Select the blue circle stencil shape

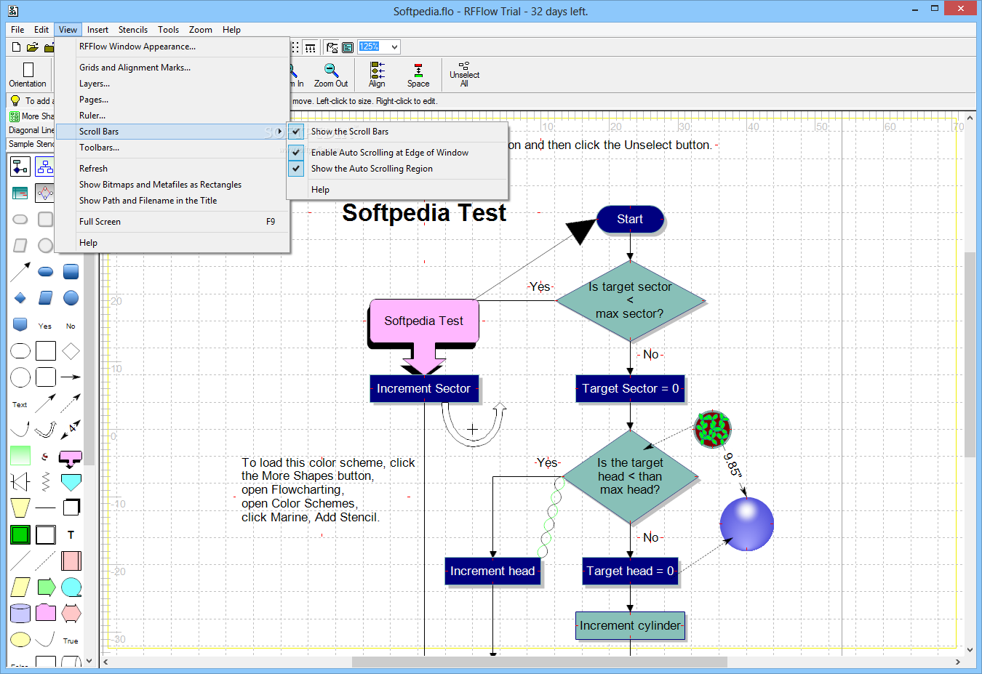tap(71, 298)
